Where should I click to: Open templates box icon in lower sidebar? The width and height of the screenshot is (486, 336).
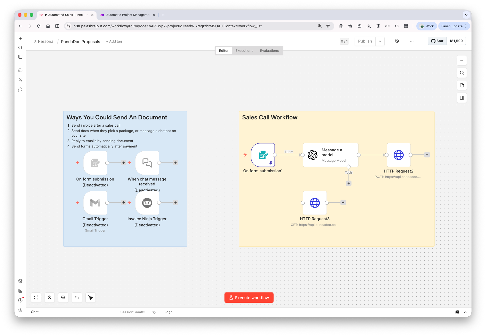pos(20,281)
